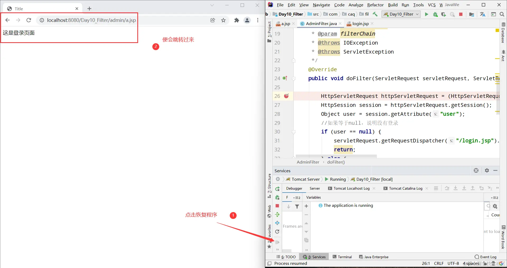
Task: Click the Day10_Filter breadcrumb in navigation bar
Action: tap(288, 14)
